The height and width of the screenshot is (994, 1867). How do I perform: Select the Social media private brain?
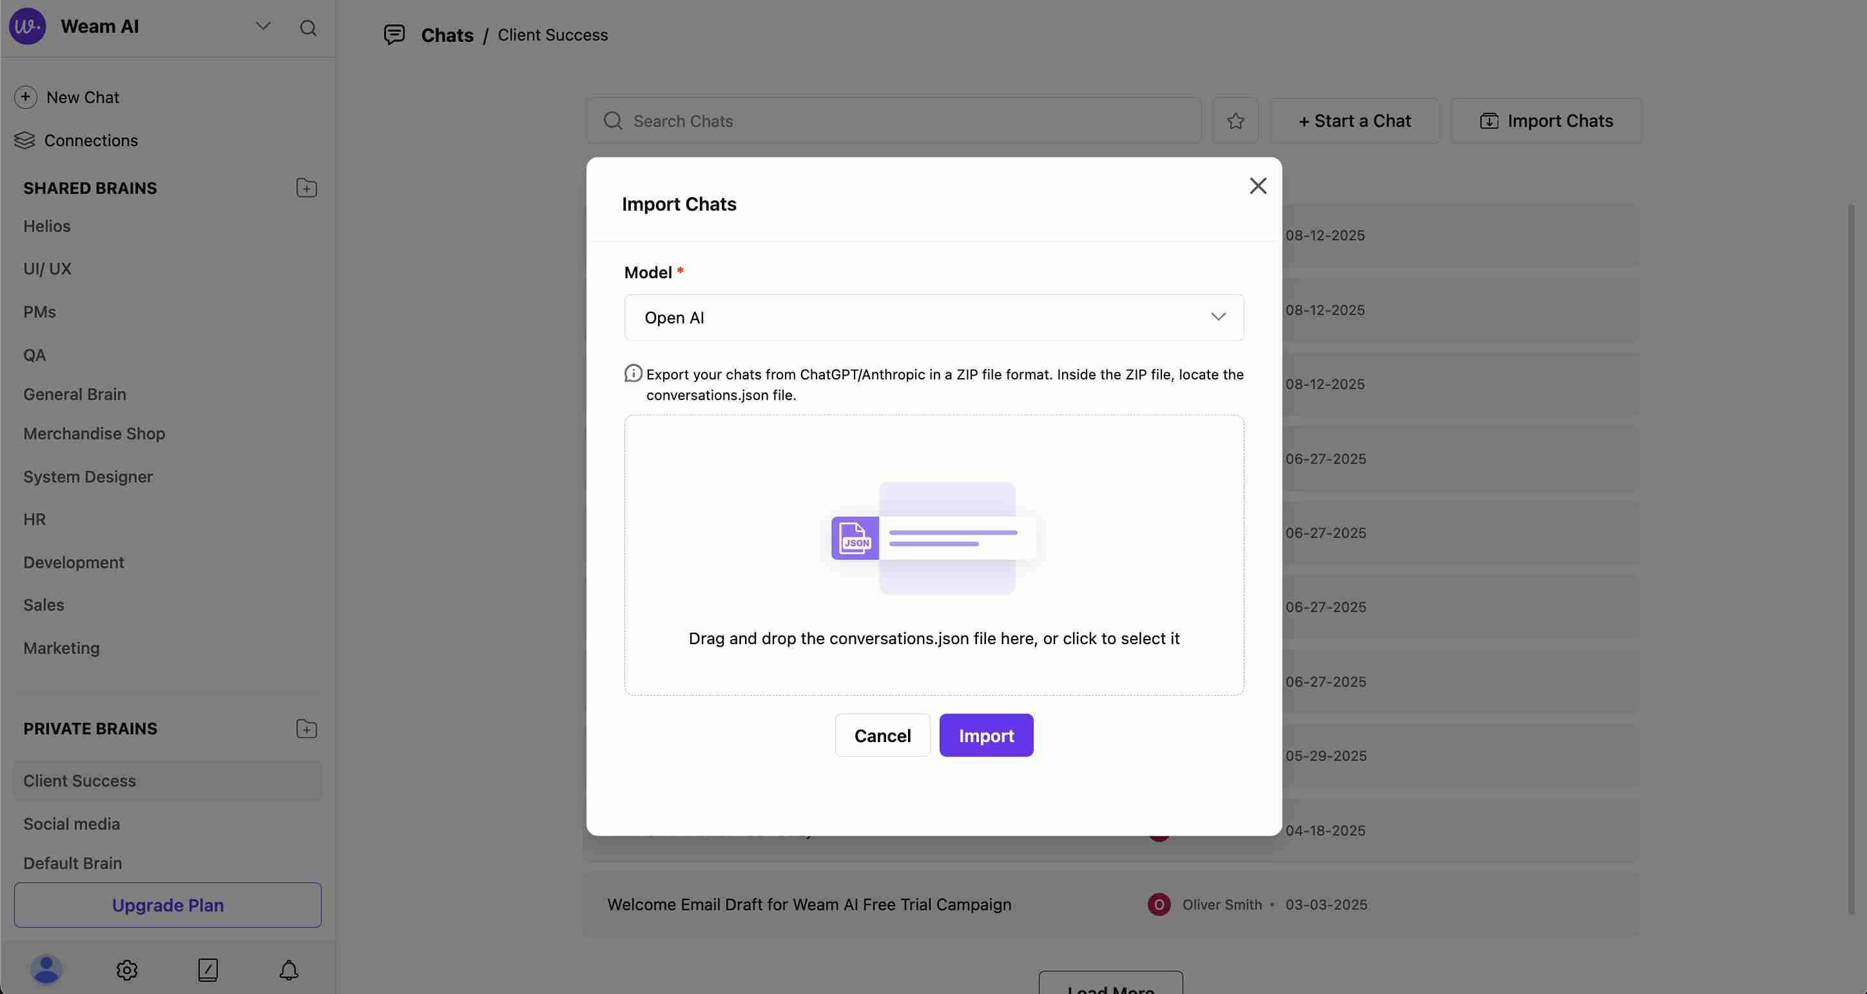72,824
